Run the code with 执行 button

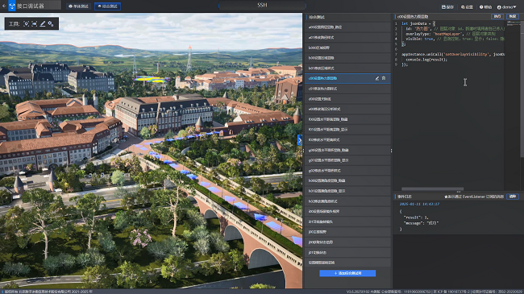click(x=497, y=16)
